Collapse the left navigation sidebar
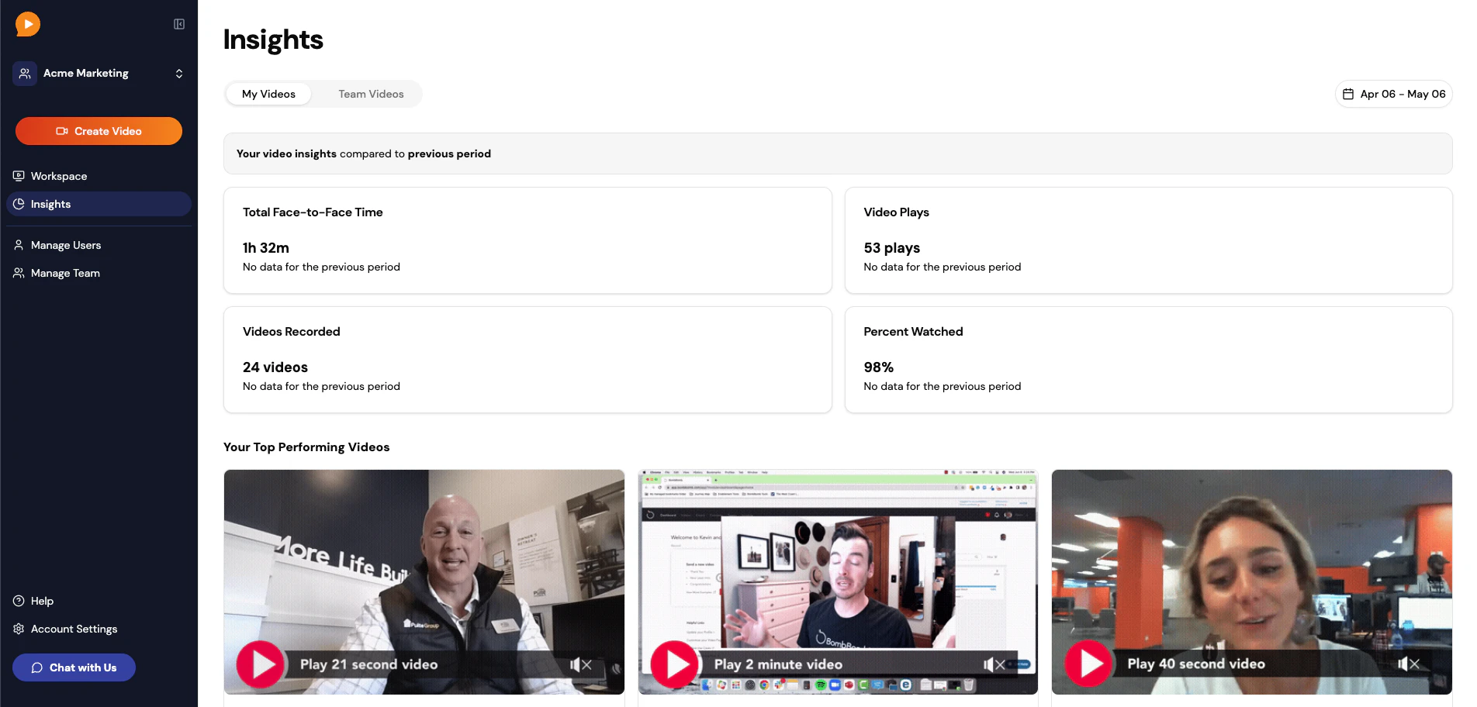1477x707 pixels. 178,24
